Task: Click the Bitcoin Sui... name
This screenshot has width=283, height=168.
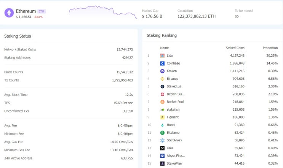Action: coord(176,94)
